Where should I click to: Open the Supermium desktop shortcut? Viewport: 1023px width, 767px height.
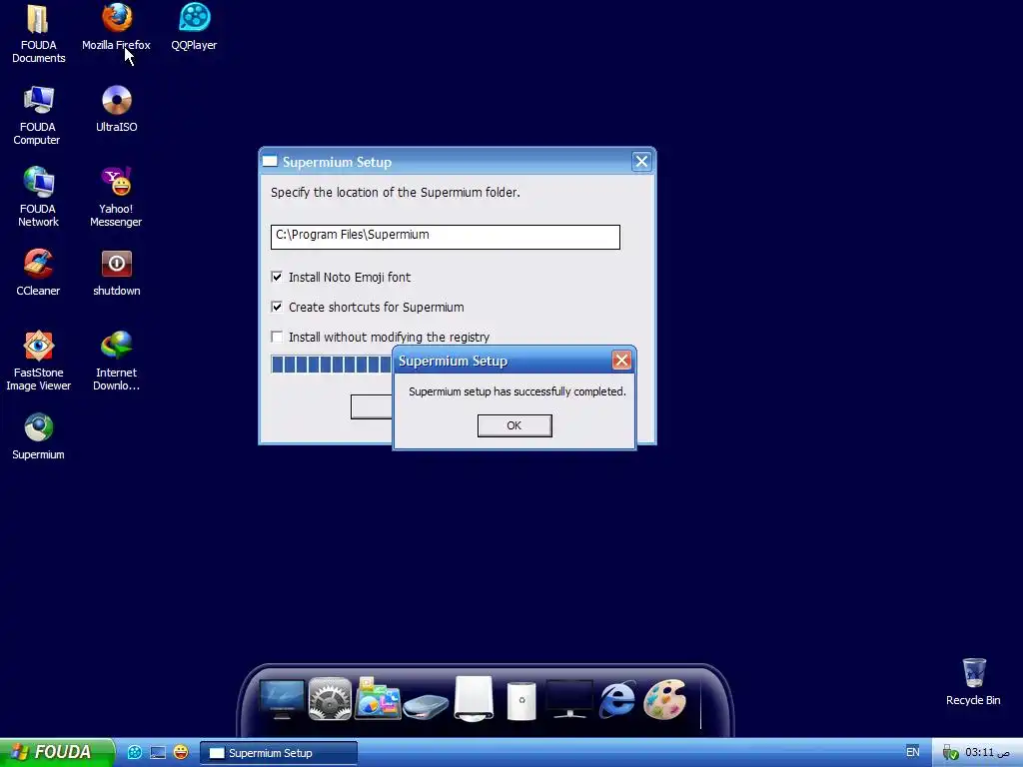click(x=38, y=436)
